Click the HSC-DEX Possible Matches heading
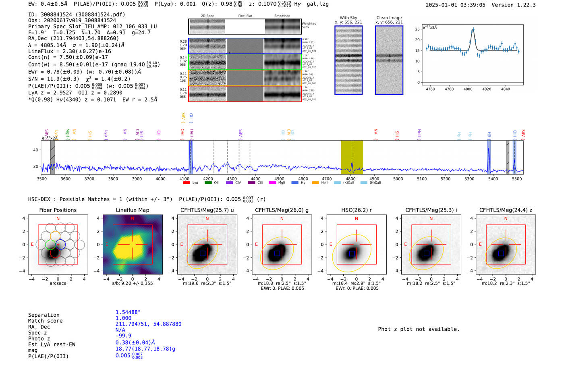This screenshot has width=564, height=384. click(x=100, y=199)
